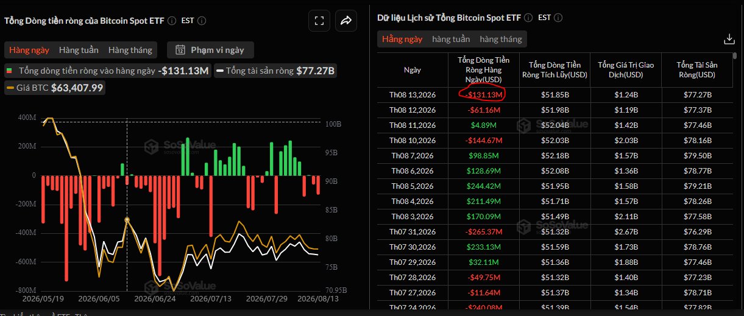Switch history table to hàng tháng
Image resolution: width=744 pixels, height=316 pixels.
(501, 39)
